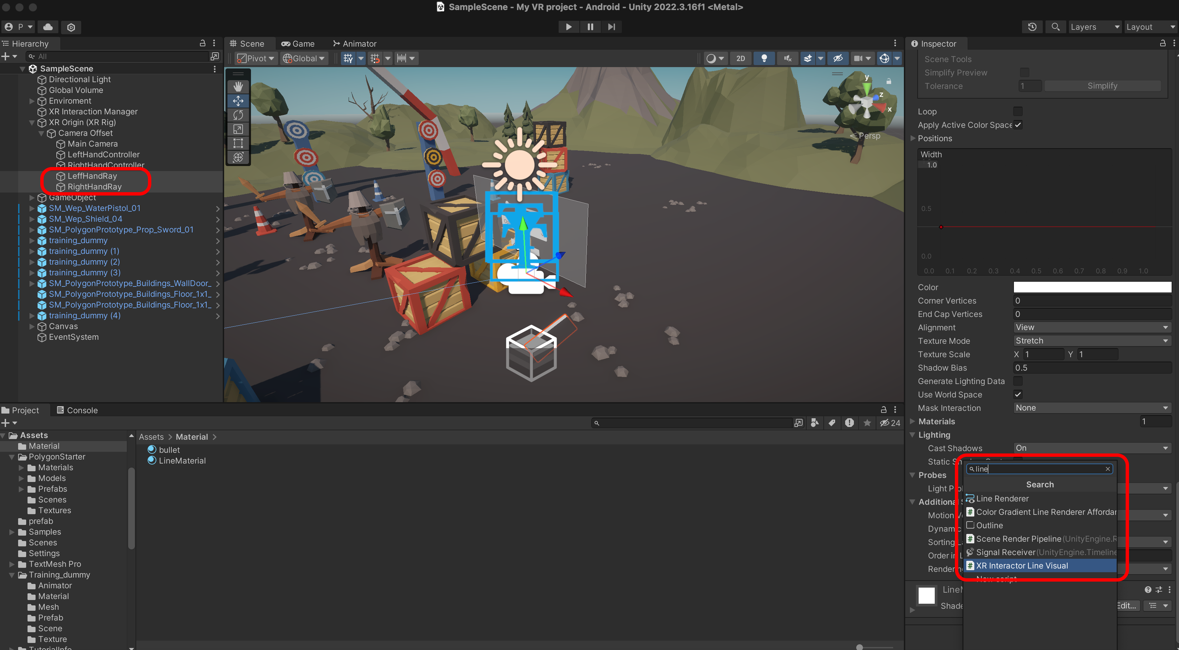Click the Simplify button
The image size is (1179, 650).
1102,86
